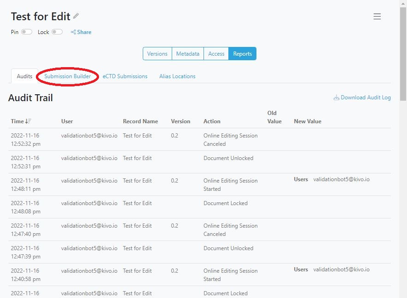407x298 pixels.
Task: Select the Access tab
Action: point(216,53)
